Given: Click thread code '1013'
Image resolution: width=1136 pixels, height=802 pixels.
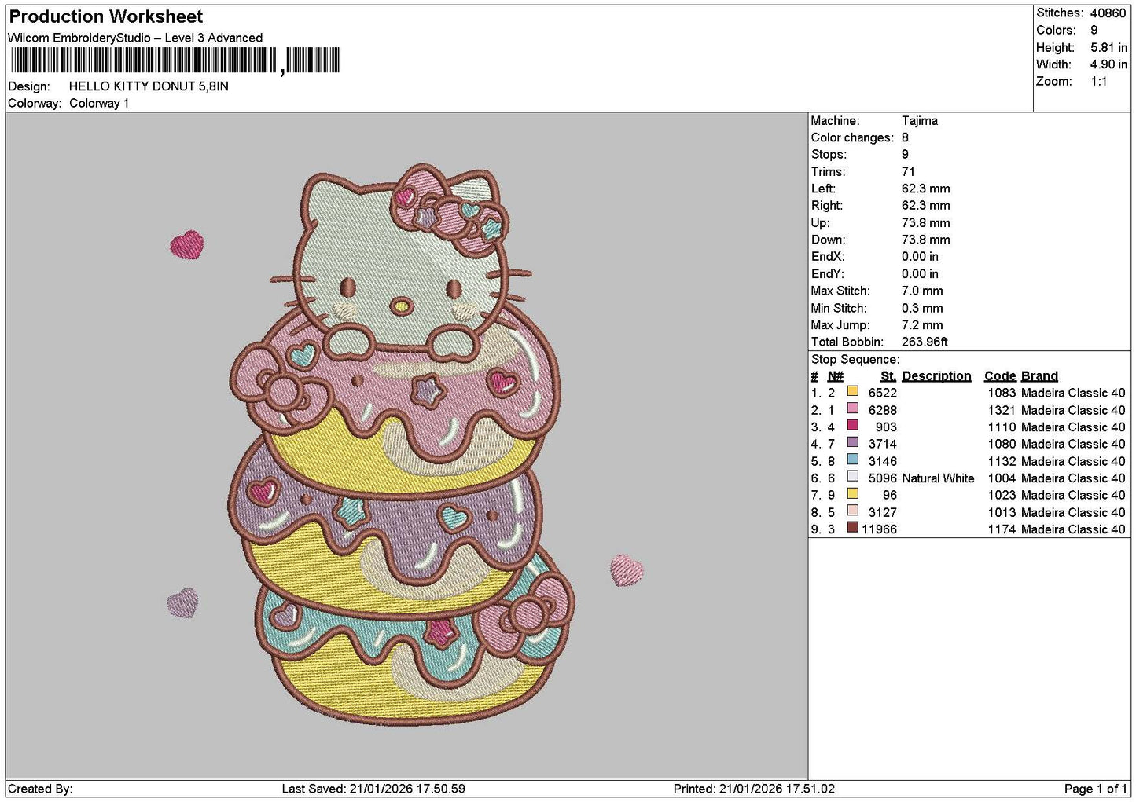Looking at the screenshot, I should pos(1002,513).
